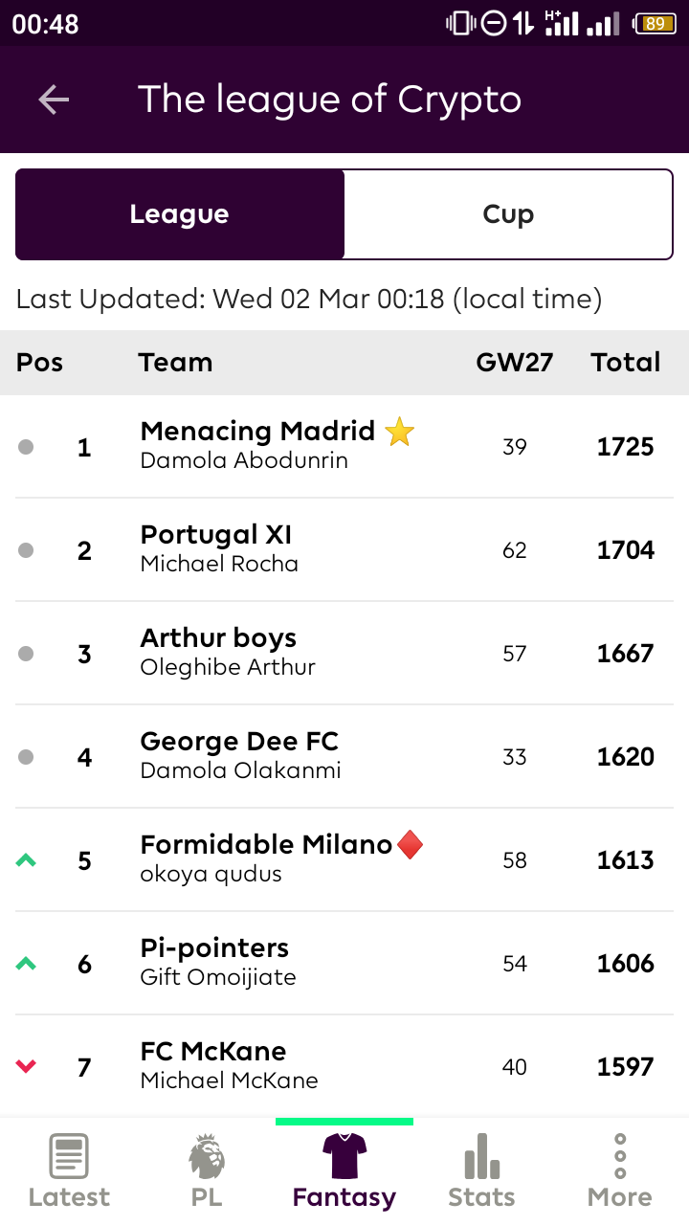Viewport: 689px width, 1225px height.
Task: Select the League tab
Action: [180, 214]
